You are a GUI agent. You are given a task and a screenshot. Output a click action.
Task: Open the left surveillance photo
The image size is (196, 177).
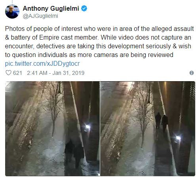tap(52, 128)
